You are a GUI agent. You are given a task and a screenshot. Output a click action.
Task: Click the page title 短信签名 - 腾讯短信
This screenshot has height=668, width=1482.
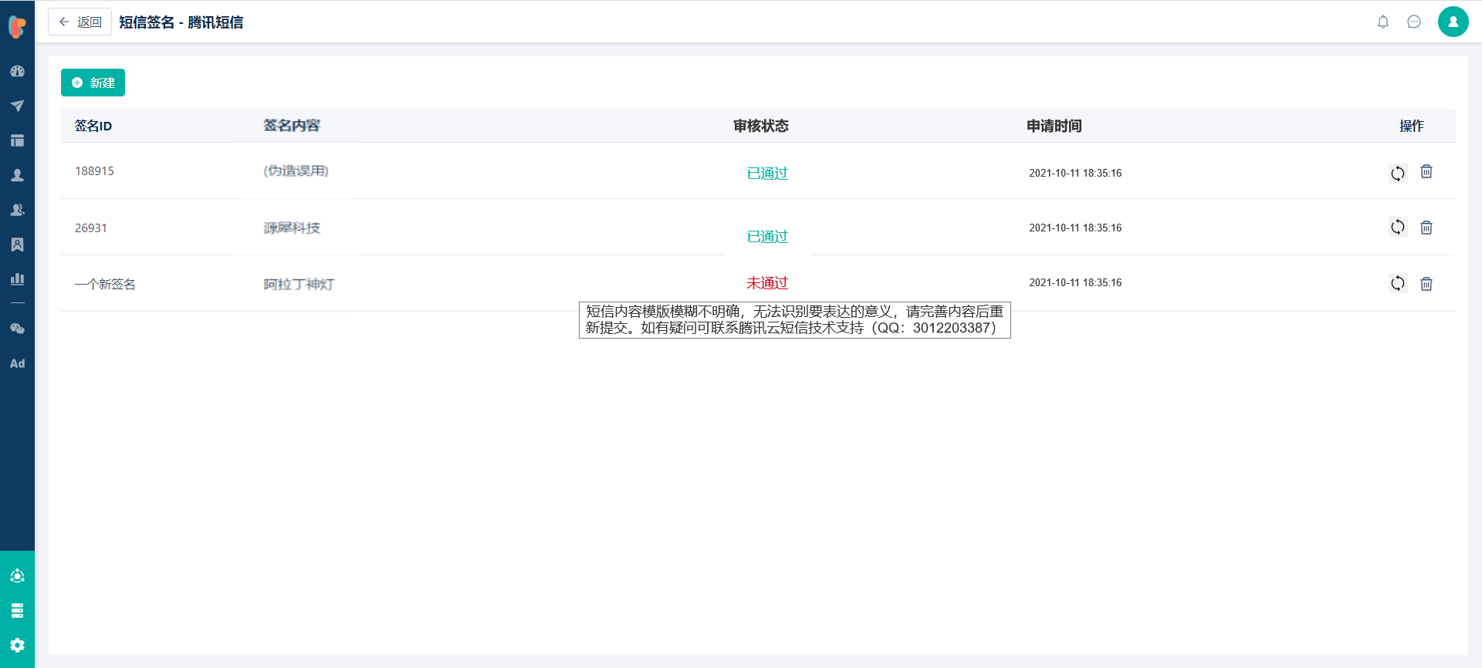point(181,22)
